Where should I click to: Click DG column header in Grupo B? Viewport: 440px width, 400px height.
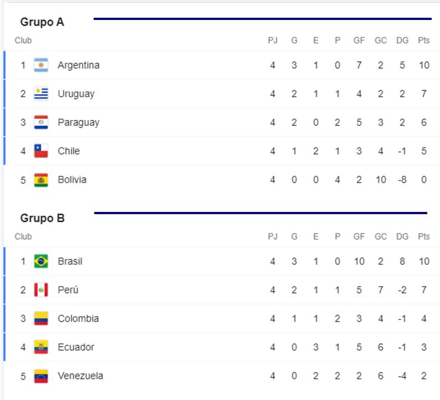point(402,236)
